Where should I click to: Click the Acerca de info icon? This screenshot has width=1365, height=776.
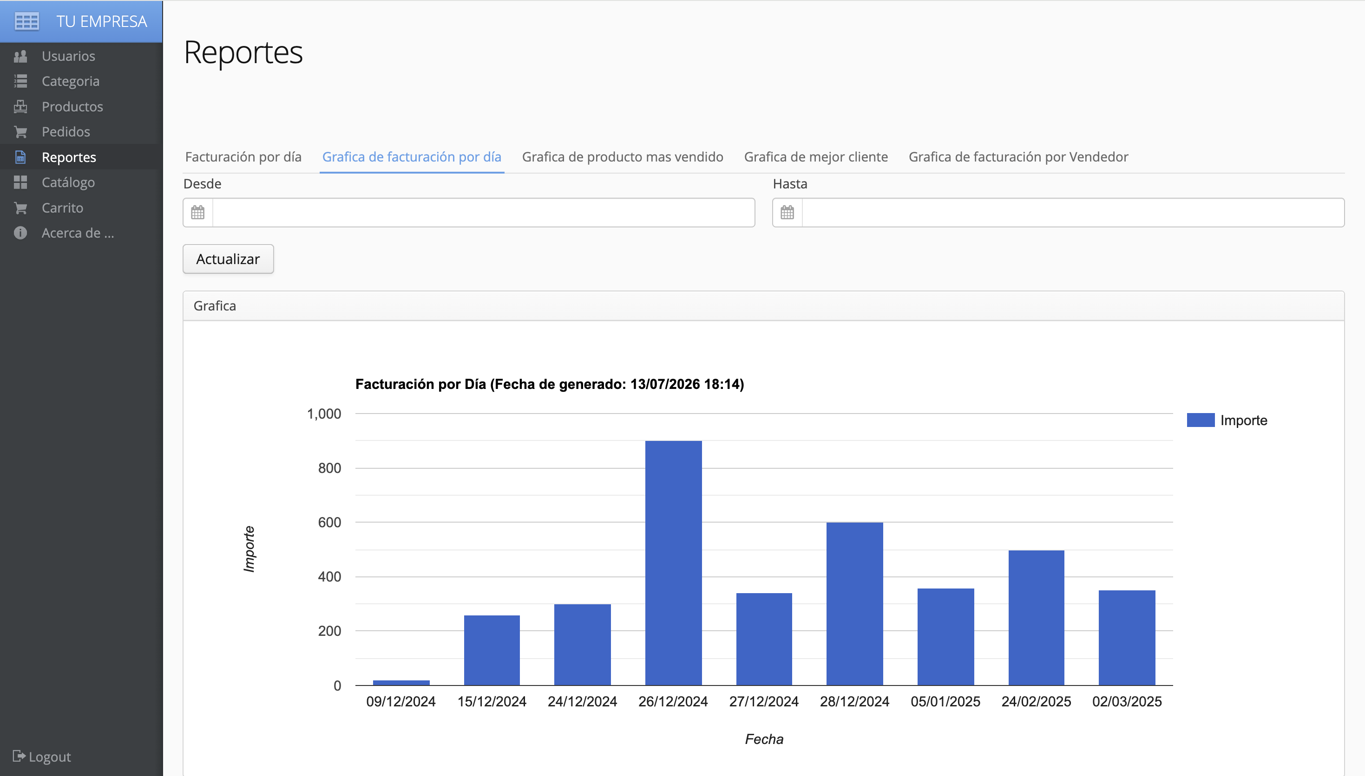[20, 233]
